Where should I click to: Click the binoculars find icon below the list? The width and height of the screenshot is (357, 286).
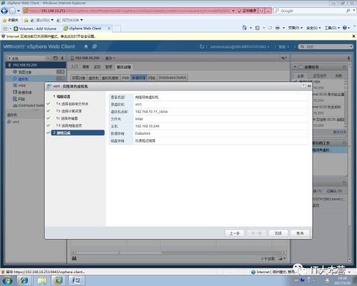pos(74,259)
